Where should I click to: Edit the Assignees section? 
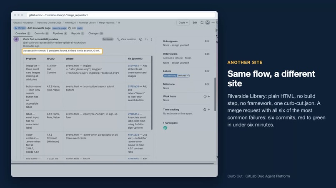point(207,42)
